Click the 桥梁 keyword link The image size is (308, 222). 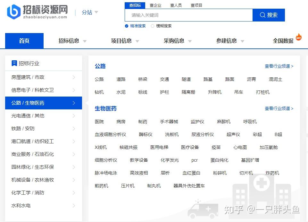143,79
